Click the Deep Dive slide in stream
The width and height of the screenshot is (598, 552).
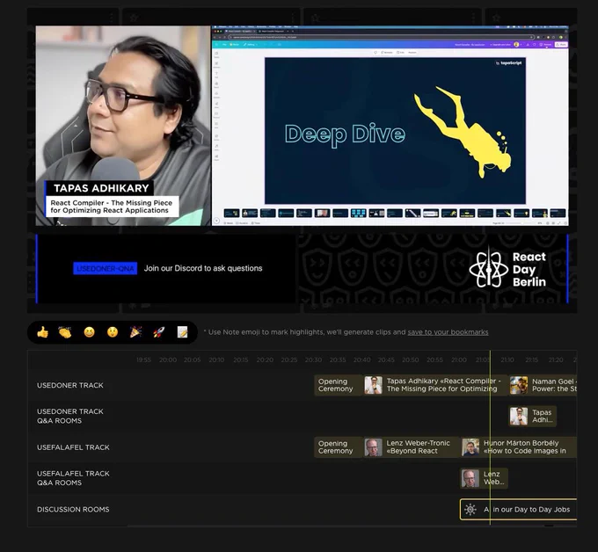395,131
